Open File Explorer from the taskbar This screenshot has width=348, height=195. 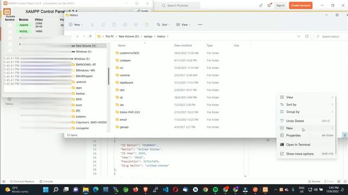[x=86, y=190]
